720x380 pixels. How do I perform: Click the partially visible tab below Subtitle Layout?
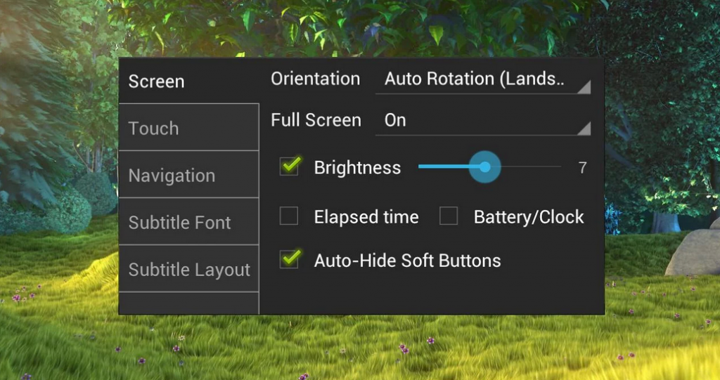click(x=188, y=303)
